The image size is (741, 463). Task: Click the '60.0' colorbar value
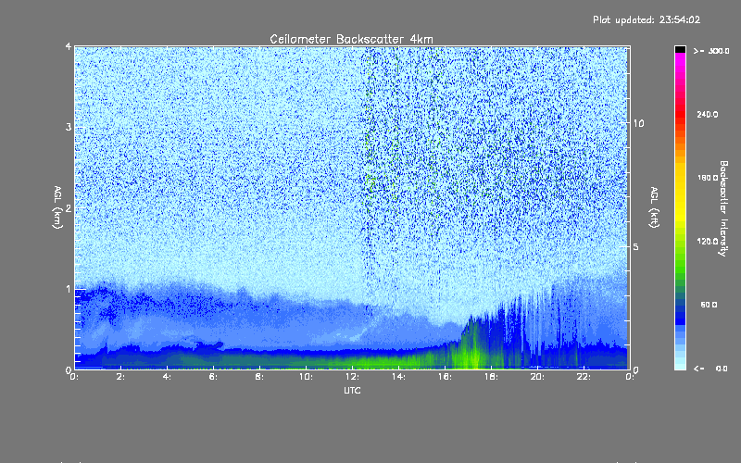(709, 305)
